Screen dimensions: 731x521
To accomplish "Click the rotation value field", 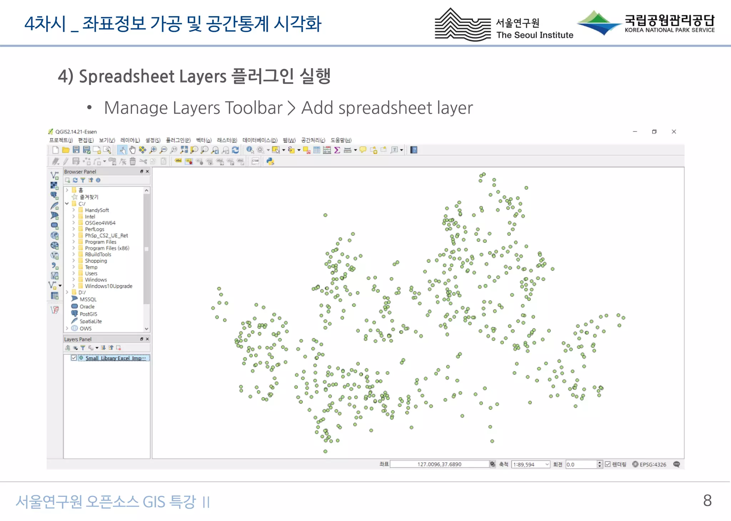I will [x=581, y=464].
